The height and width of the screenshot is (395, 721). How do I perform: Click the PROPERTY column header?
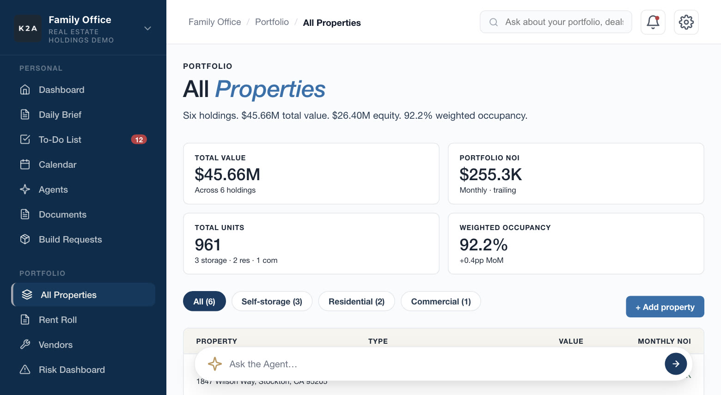[217, 341]
